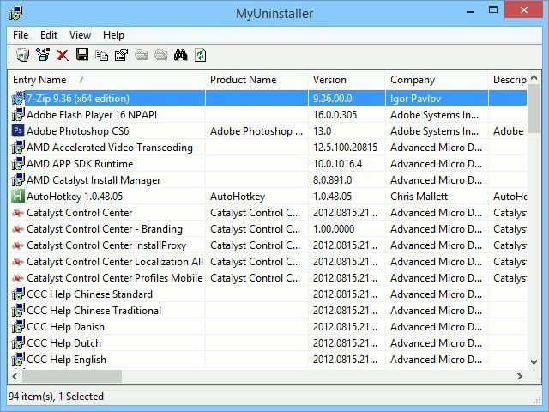549x412 pixels.
Task: Click the Uninstall selected software toolbar icon
Action: point(22,55)
